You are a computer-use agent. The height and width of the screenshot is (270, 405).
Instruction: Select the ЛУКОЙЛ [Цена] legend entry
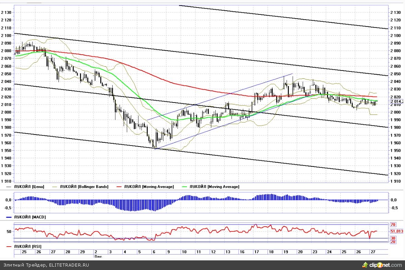29,186
